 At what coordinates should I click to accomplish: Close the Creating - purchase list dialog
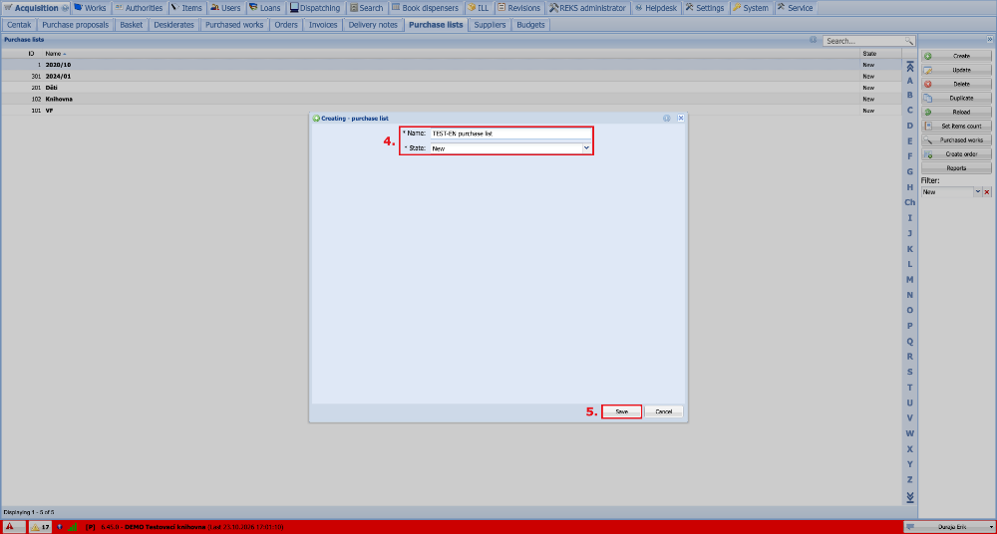pyautogui.click(x=680, y=119)
